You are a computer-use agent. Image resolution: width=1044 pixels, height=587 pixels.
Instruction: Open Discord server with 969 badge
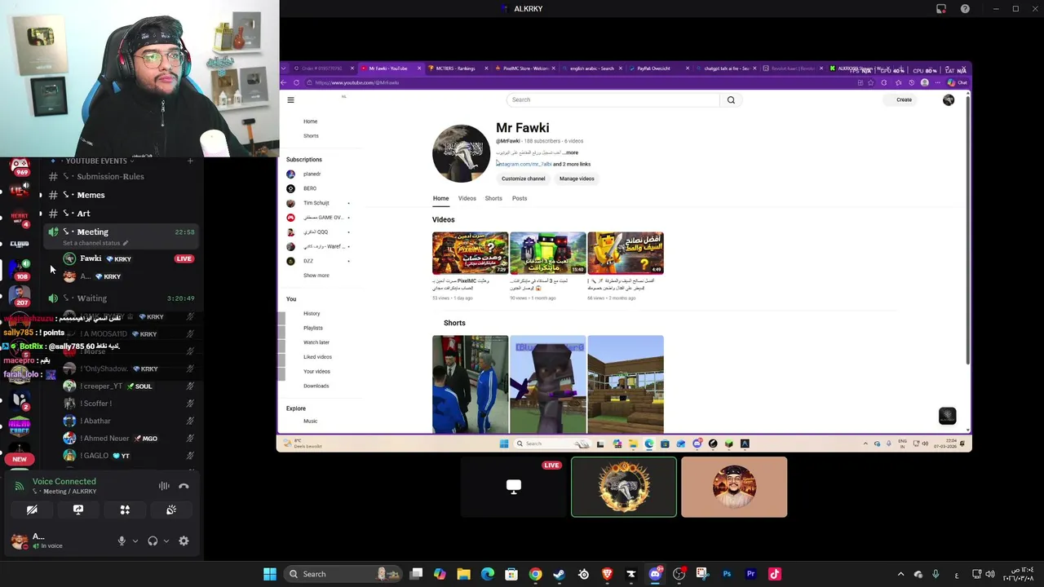pos(20,166)
